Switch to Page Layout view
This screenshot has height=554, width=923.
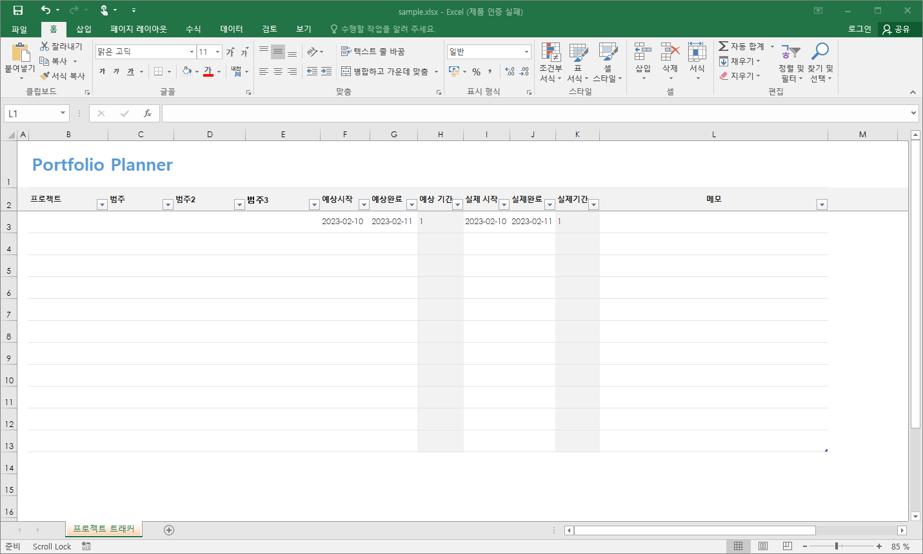pyautogui.click(x=763, y=546)
